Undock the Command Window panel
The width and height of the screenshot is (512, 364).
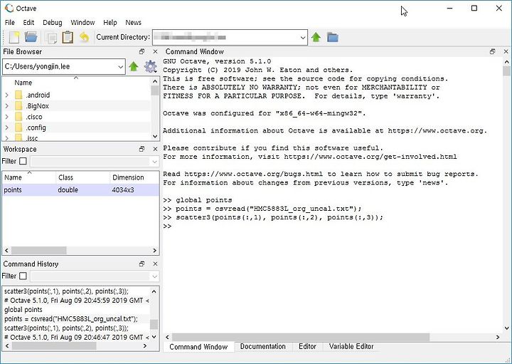(492, 52)
